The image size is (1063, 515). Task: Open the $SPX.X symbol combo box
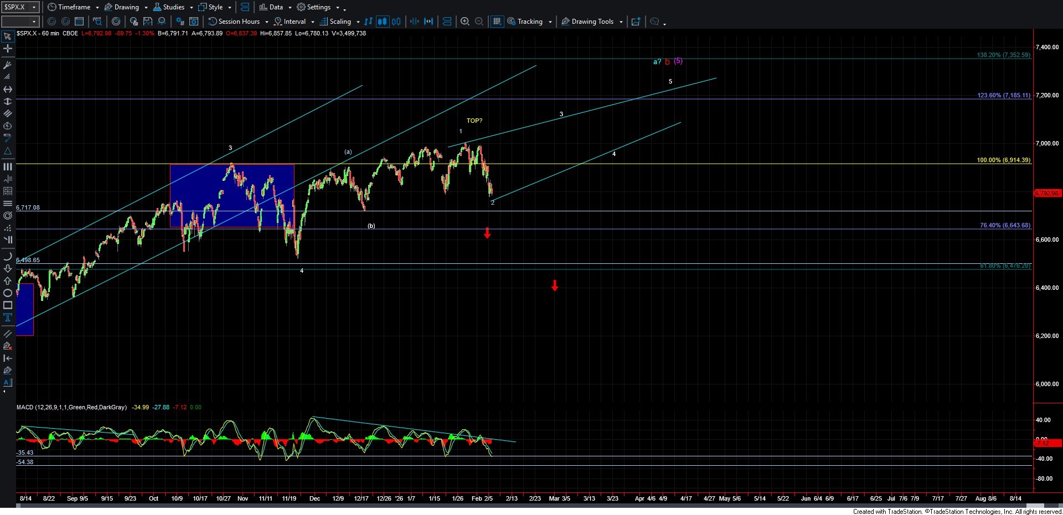tap(20, 7)
